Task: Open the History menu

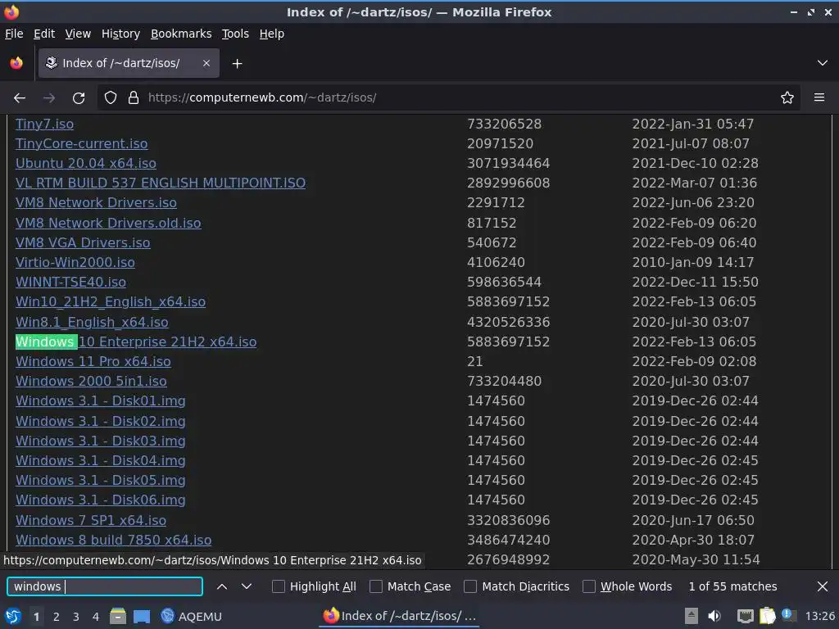Action: pos(120,34)
